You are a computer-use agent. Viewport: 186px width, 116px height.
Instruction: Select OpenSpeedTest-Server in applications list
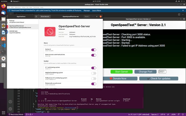[23, 27]
